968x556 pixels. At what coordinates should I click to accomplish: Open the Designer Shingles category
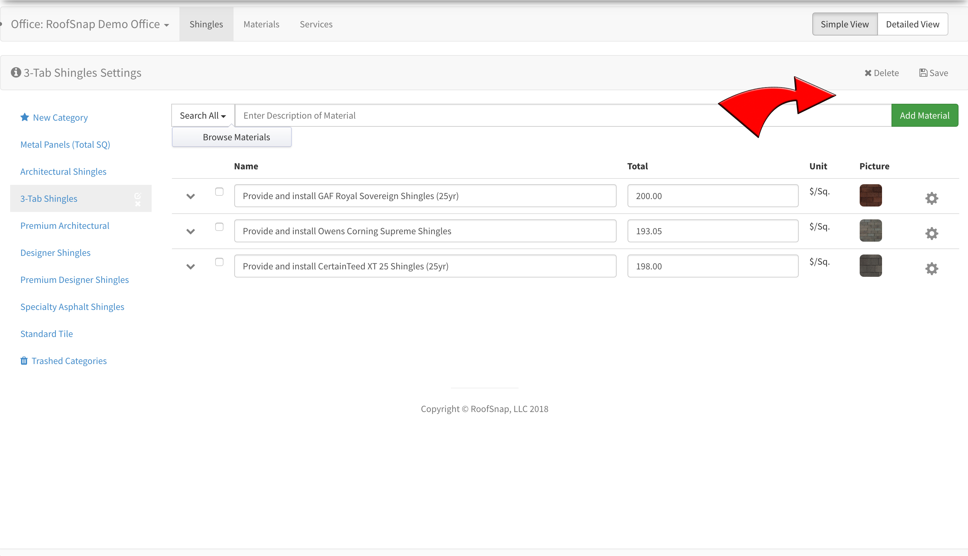(56, 253)
